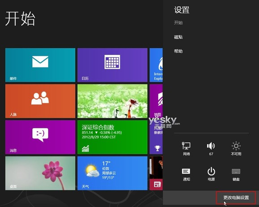Open the Photos tile with meadow picture
The height and width of the screenshot is (207, 259).
[112, 101]
